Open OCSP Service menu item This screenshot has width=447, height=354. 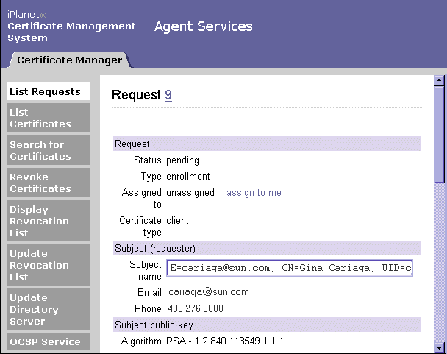49,341
